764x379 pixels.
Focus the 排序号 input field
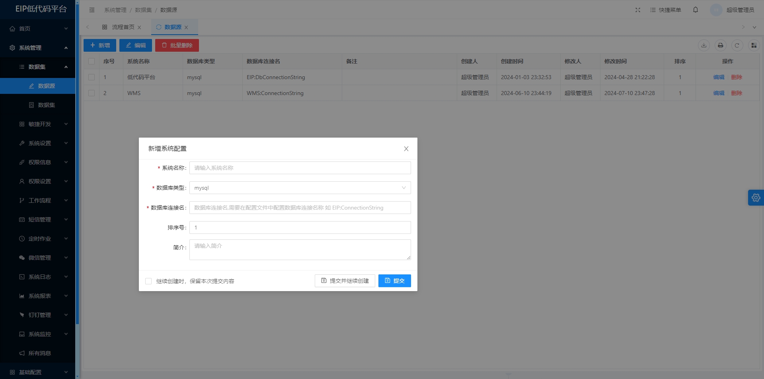300,227
